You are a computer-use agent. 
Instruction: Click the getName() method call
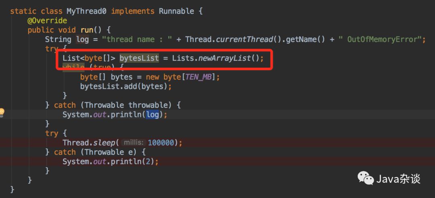(x=305, y=40)
